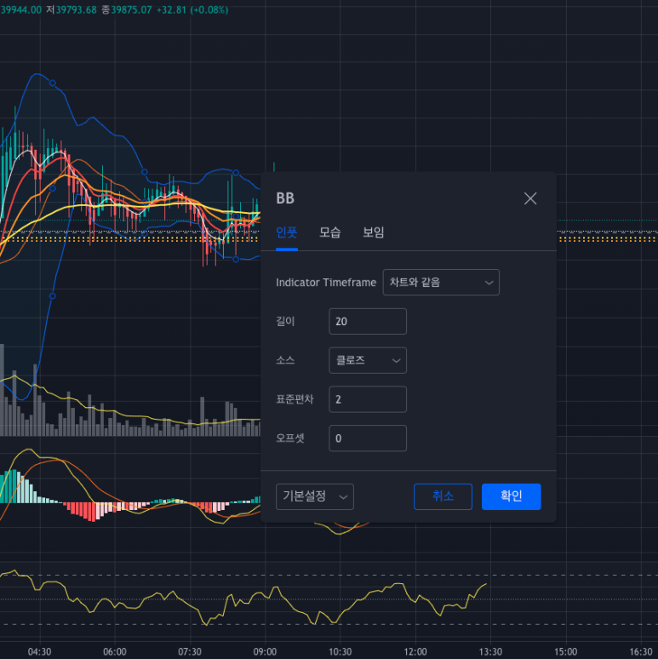Click the 12:00 time axis label
The height and width of the screenshot is (659, 658).
(x=415, y=652)
